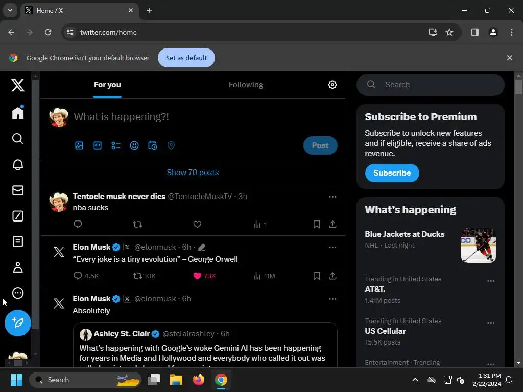Open Chrome side panel icon

tap(474, 32)
